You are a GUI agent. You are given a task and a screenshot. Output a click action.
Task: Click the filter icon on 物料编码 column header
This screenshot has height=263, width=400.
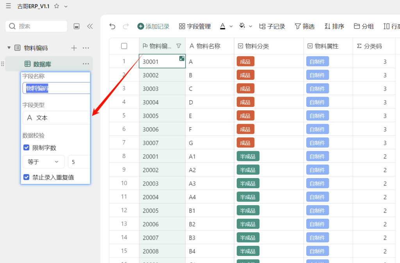(179, 46)
